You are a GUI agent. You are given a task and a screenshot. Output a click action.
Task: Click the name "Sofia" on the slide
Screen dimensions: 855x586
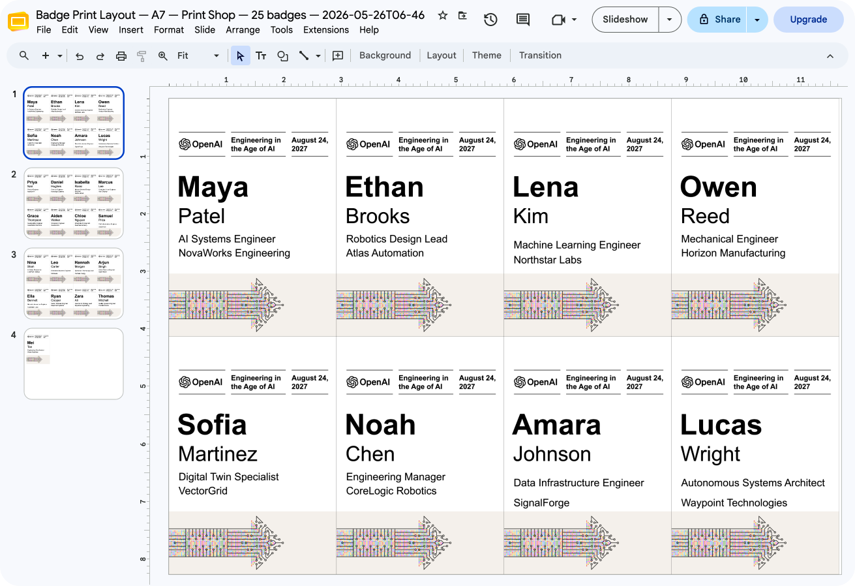click(212, 425)
